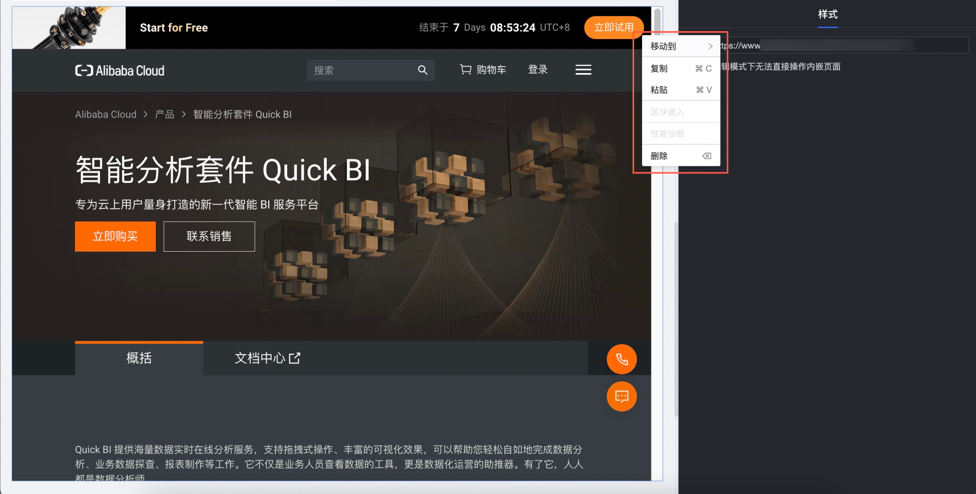Choose 删除 from the context menu

point(681,156)
